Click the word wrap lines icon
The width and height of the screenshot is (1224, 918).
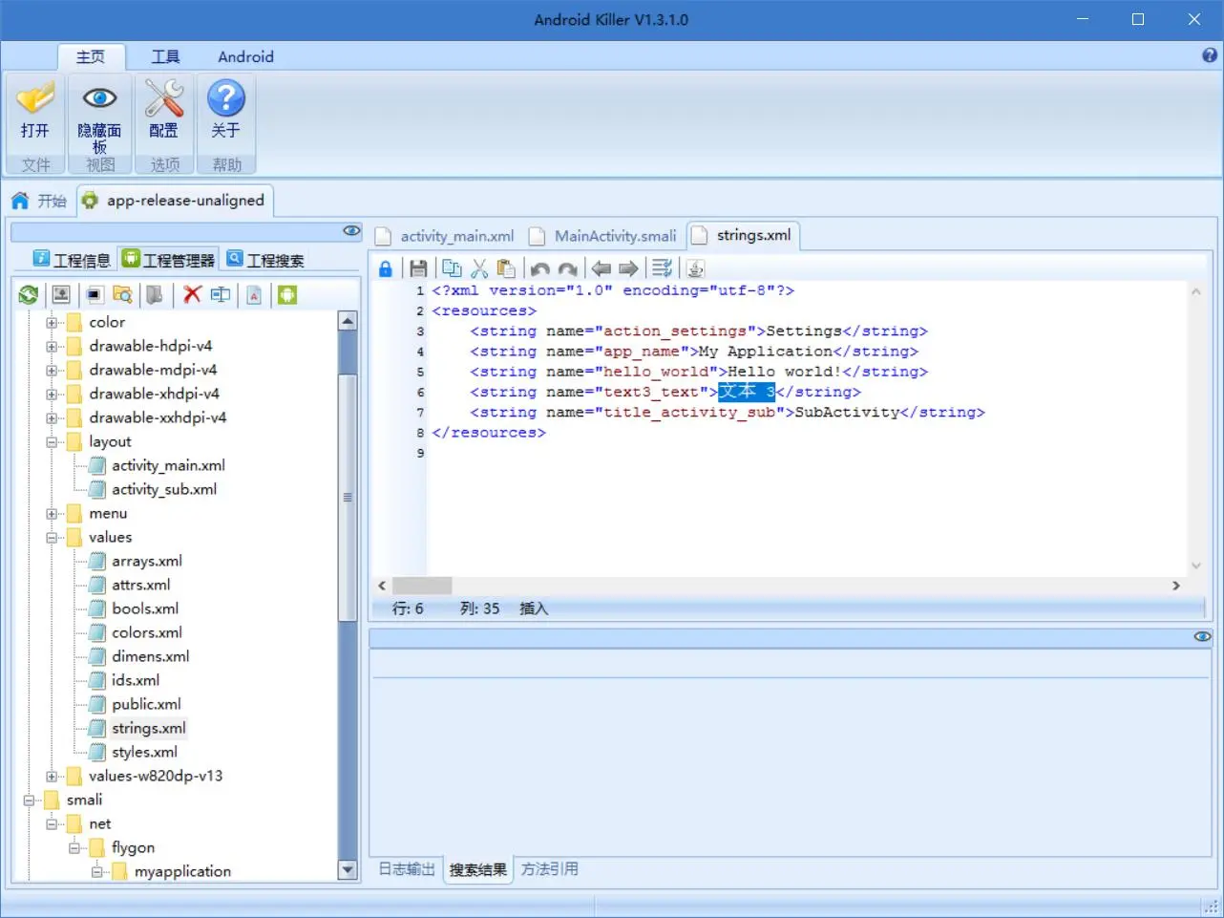click(662, 268)
